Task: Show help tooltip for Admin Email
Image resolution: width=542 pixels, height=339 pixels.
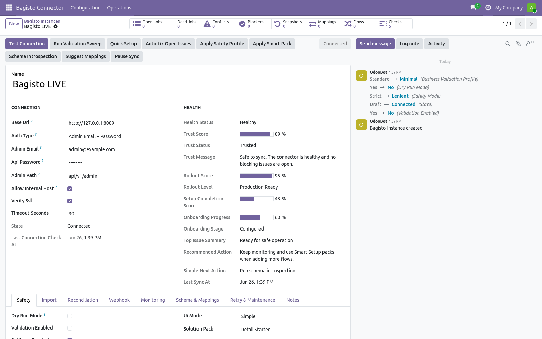Action: click(41, 147)
